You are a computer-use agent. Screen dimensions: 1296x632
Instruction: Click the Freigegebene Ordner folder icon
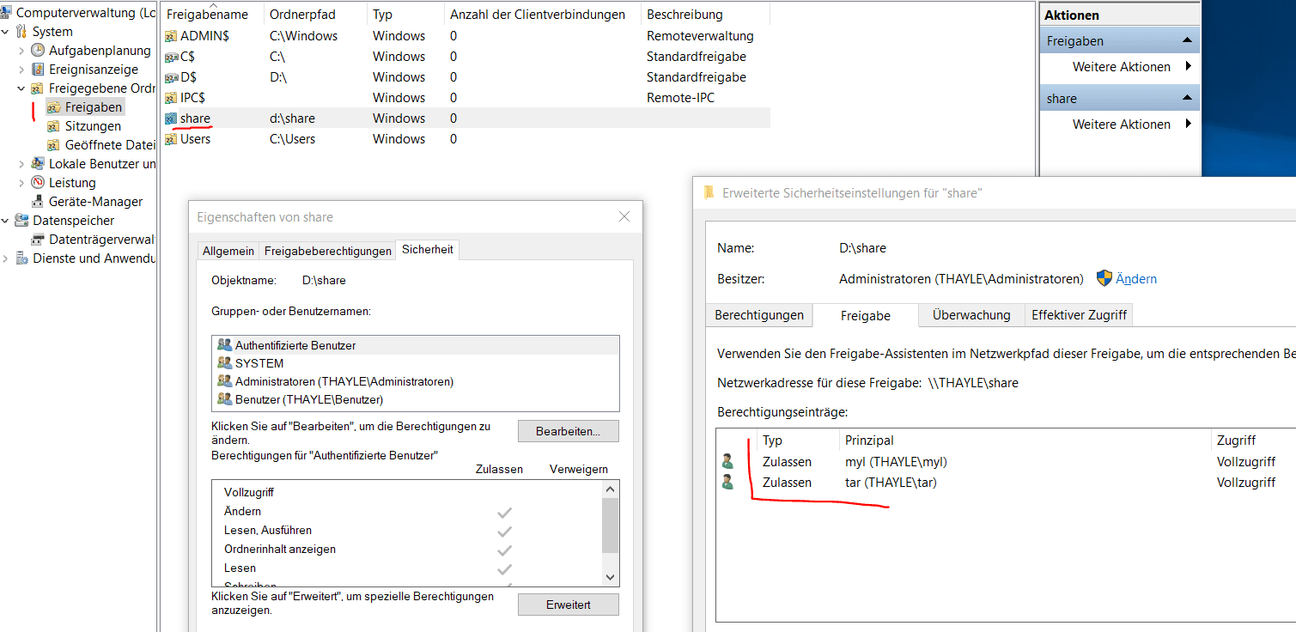coord(38,88)
